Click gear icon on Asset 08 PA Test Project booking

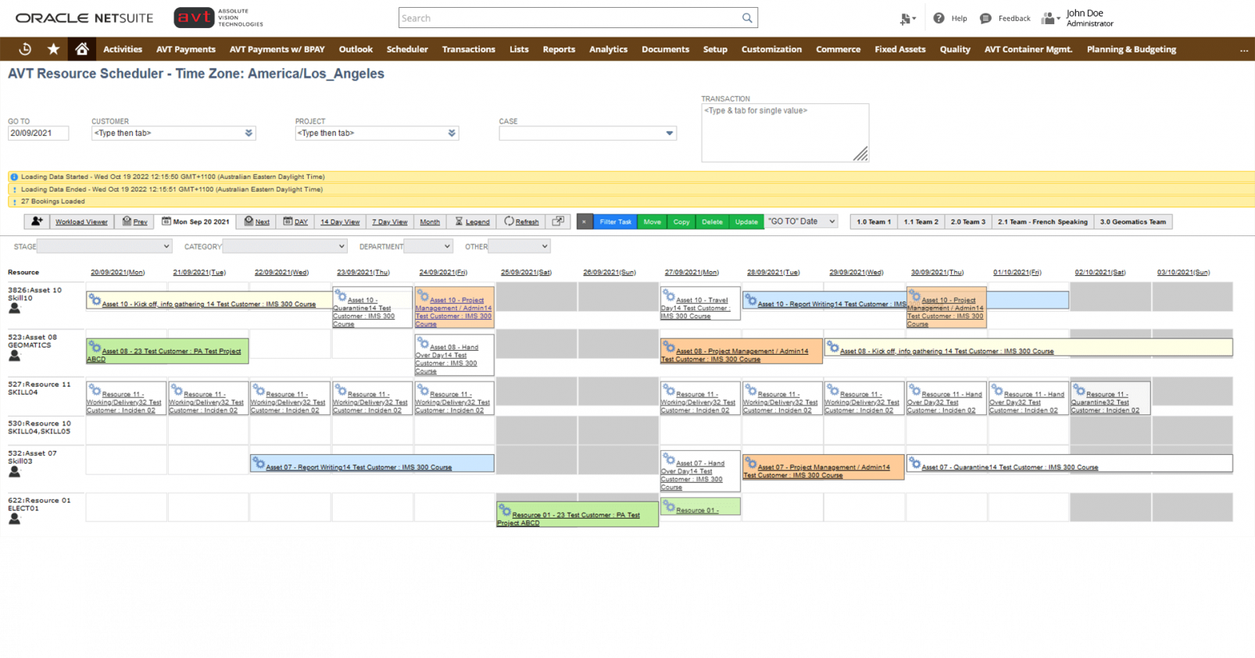pyautogui.click(x=95, y=347)
